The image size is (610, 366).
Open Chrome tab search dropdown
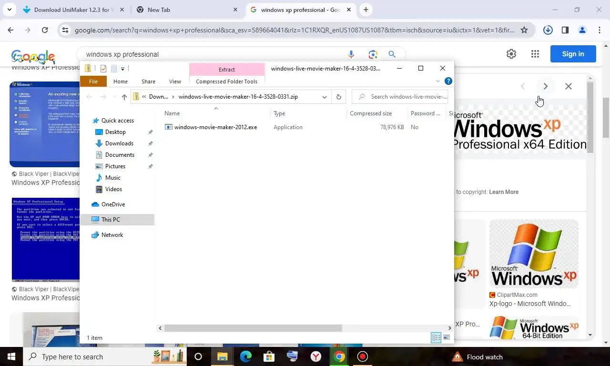[10, 10]
